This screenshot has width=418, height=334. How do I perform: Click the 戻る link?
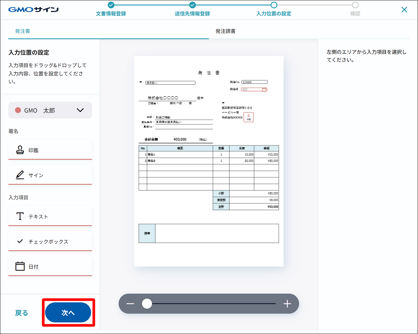pos(22,313)
